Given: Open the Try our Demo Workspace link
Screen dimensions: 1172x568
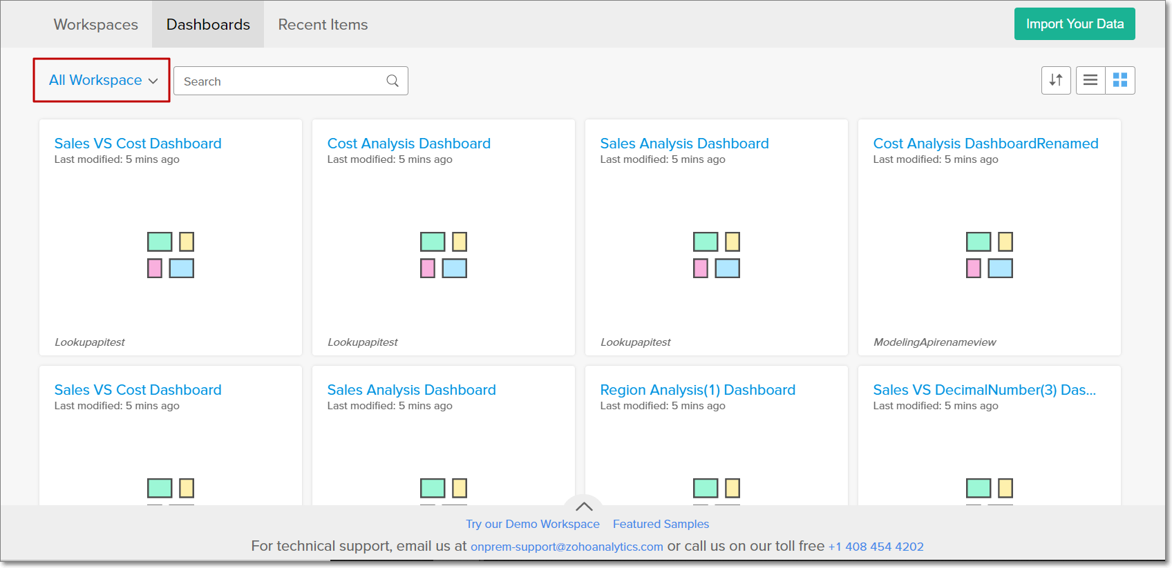Looking at the screenshot, I should pyautogui.click(x=533, y=524).
